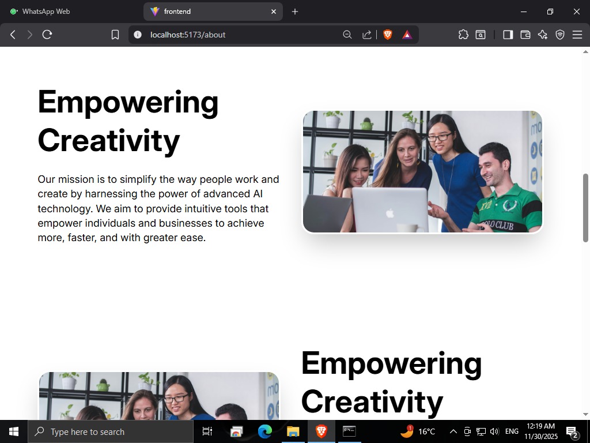Image resolution: width=590 pixels, height=443 pixels.
Task: Open the Brave Wallet icon
Action: click(525, 35)
